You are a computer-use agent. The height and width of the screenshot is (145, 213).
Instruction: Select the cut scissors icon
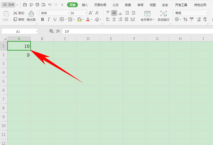click(x=15, y=13)
